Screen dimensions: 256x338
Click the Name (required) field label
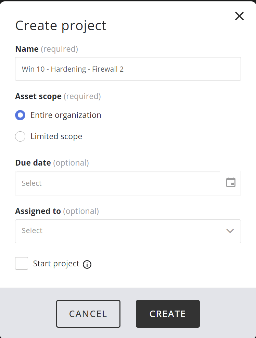[47, 49]
